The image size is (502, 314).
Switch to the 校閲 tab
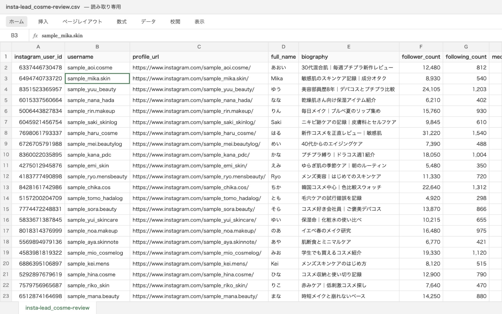pyautogui.click(x=175, y=22)
